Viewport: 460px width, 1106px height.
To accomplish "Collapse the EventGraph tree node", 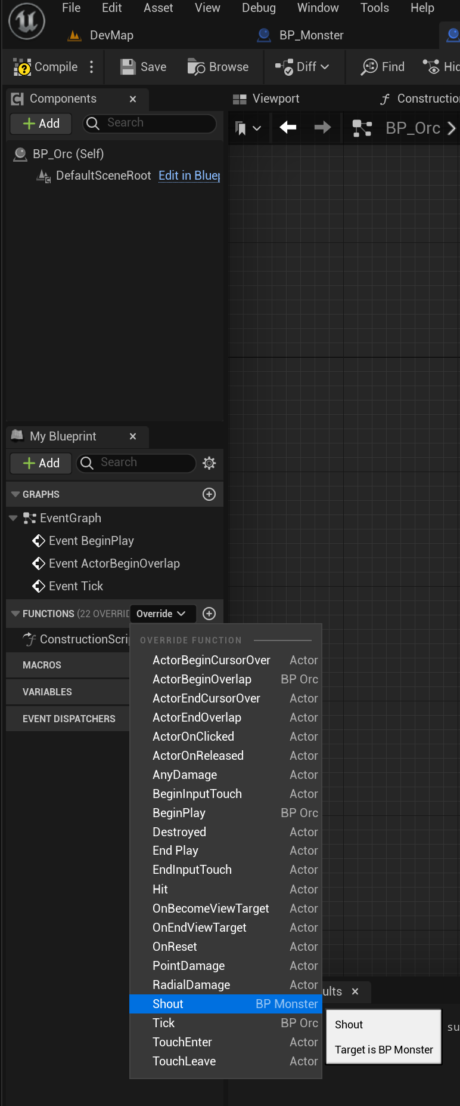I will point(13,518).
